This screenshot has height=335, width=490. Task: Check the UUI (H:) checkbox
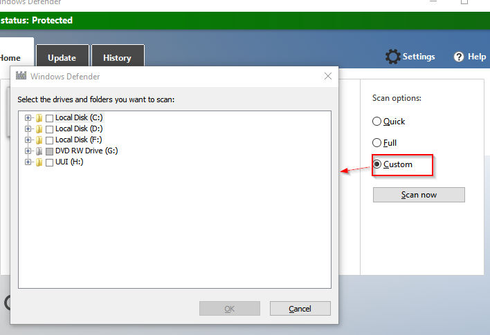49,162
